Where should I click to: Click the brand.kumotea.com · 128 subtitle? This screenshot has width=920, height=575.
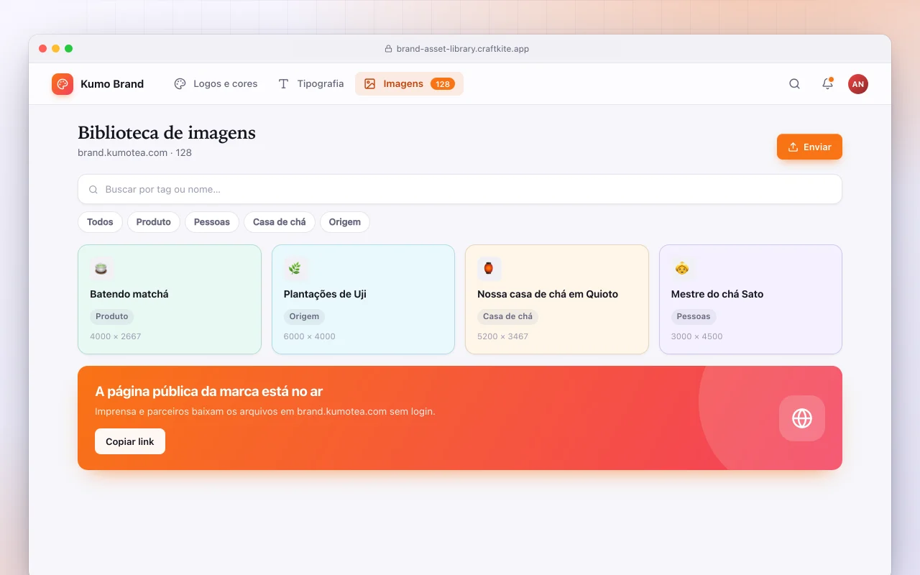coord(135,152)
